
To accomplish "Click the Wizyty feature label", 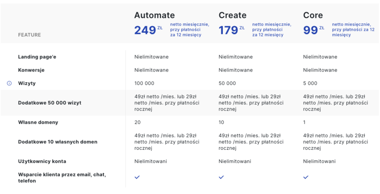I will 27,83.
